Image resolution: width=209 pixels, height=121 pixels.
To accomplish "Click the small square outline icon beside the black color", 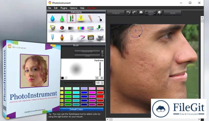I will point(66,78).
